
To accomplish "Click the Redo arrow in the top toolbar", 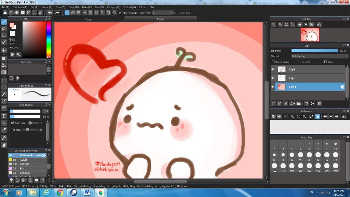I will click(57, 13).
